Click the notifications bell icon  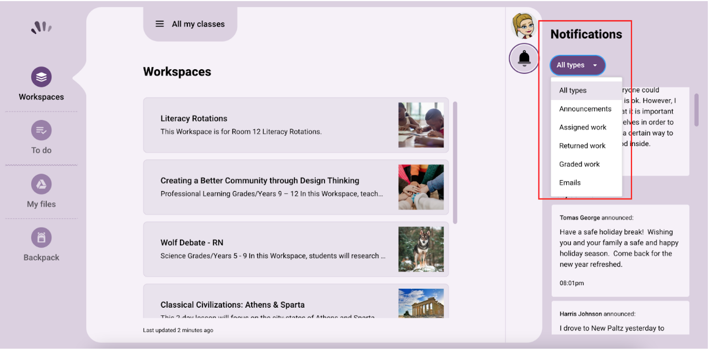pyautogui.click(x=524, y=58)
